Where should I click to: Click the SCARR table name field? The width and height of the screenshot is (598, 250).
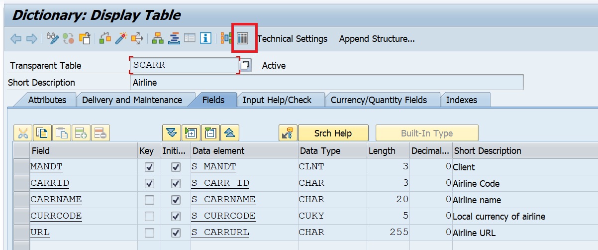click(x=185, y=65)
